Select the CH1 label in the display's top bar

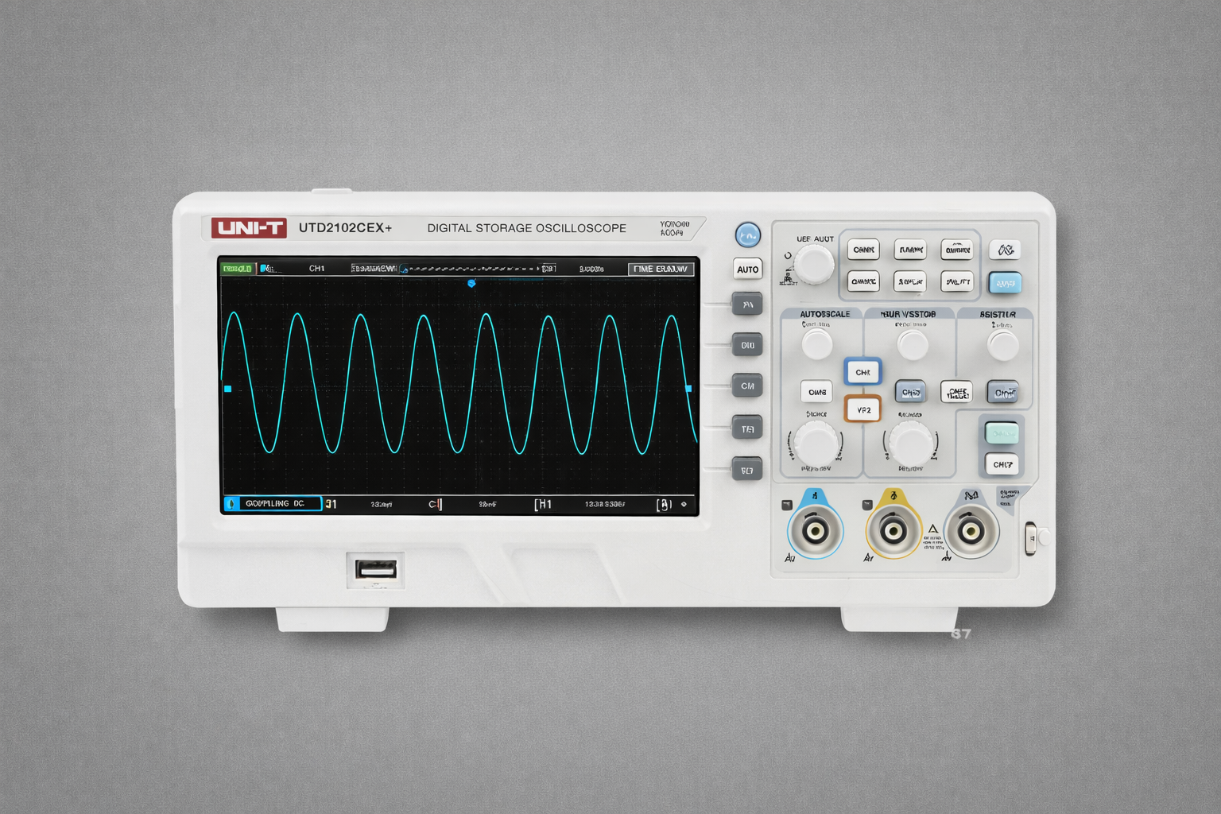click(x=316, y=269)
